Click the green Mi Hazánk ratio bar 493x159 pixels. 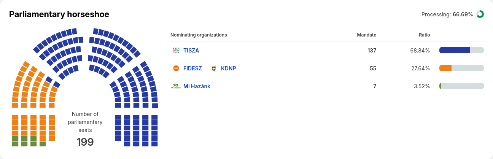pyautogui.click(x=440, y=86)
